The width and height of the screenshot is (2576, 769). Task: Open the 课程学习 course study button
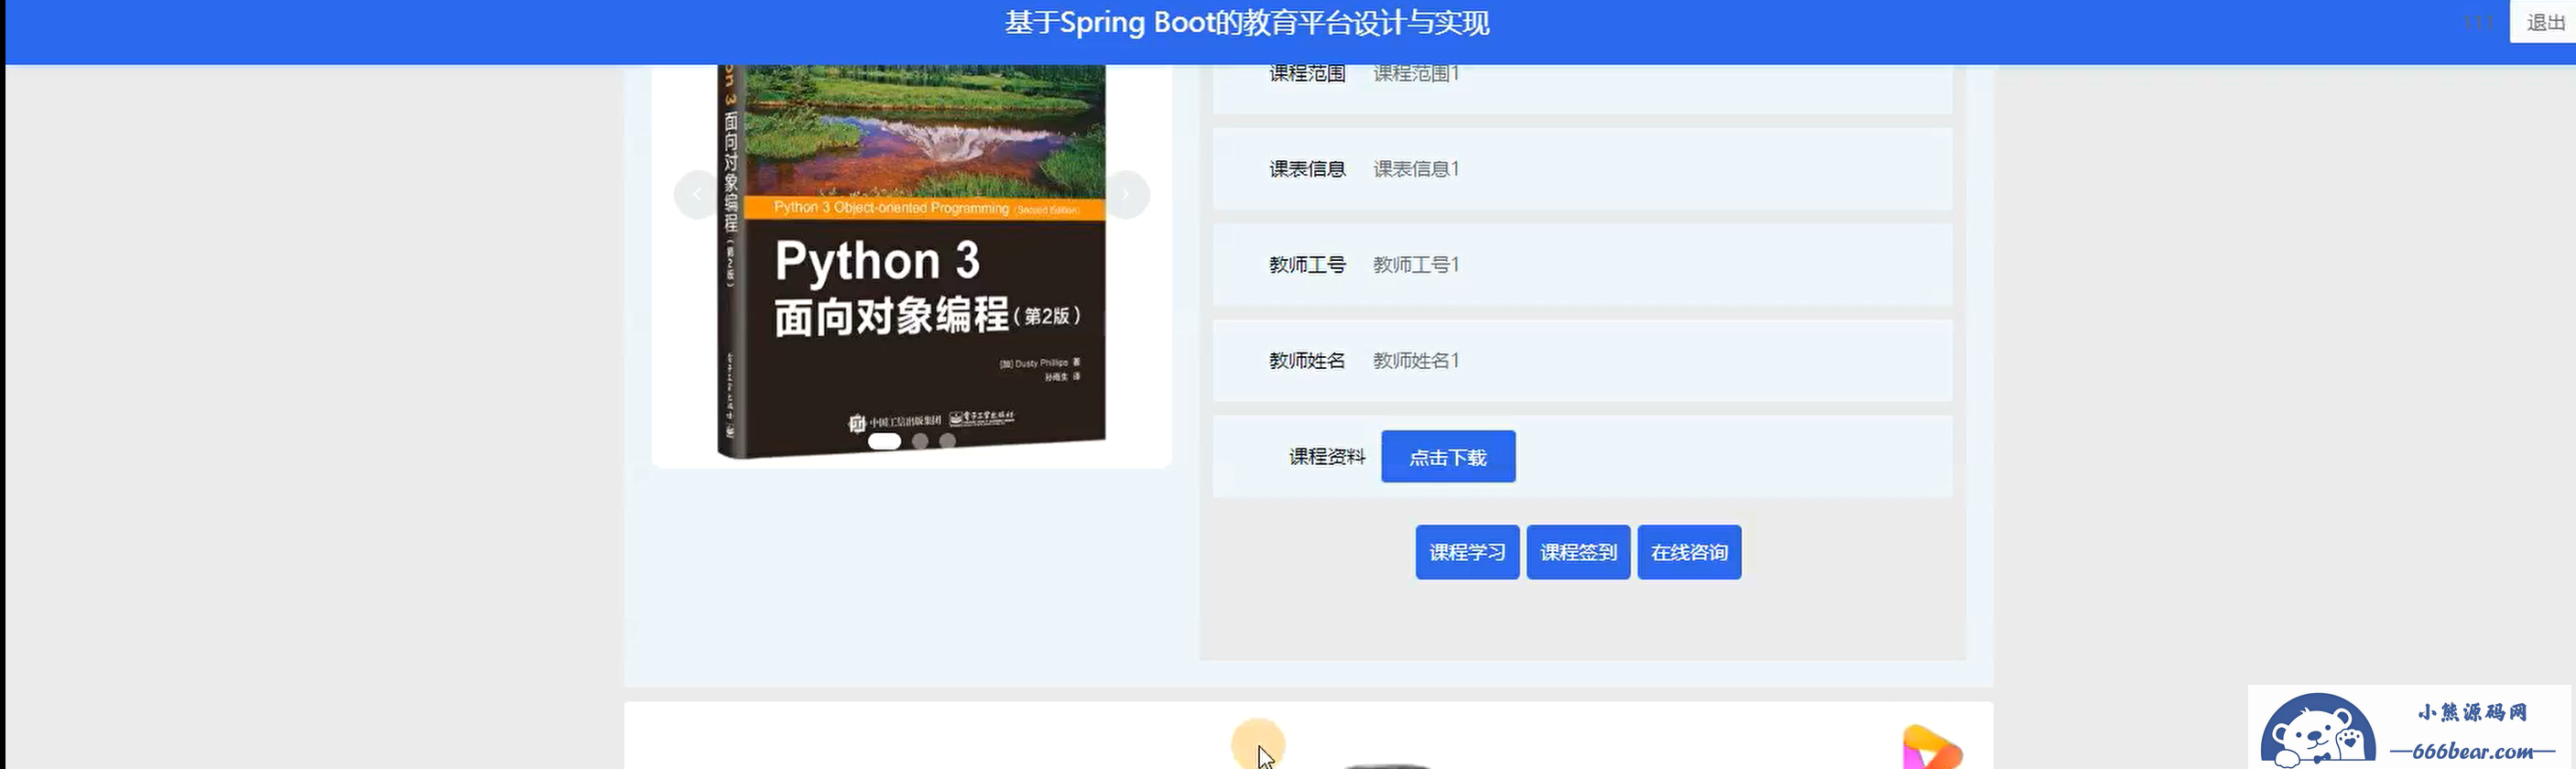1467,552
